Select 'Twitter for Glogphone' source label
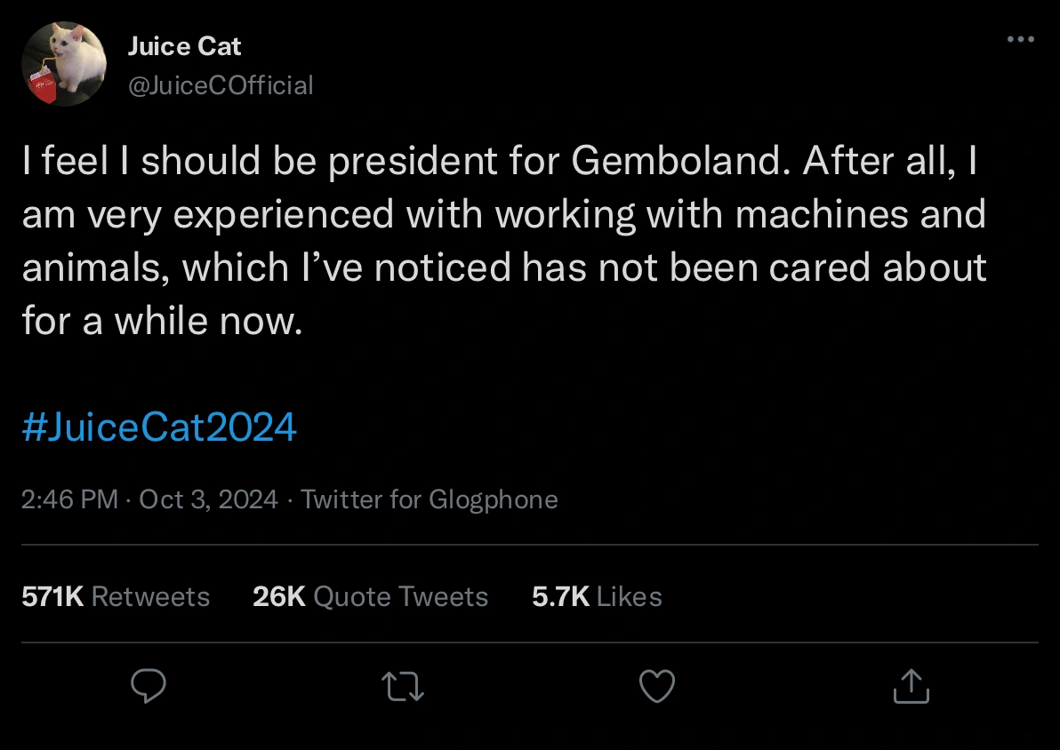 [430, 499]
